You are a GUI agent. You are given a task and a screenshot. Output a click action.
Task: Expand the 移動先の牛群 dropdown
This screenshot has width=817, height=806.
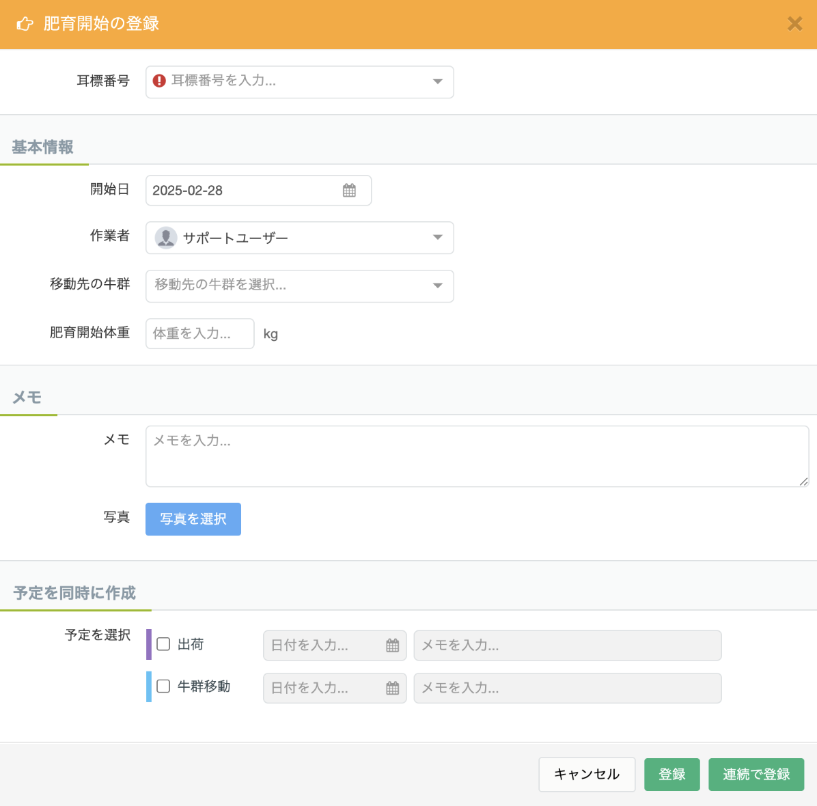point(438,286)
